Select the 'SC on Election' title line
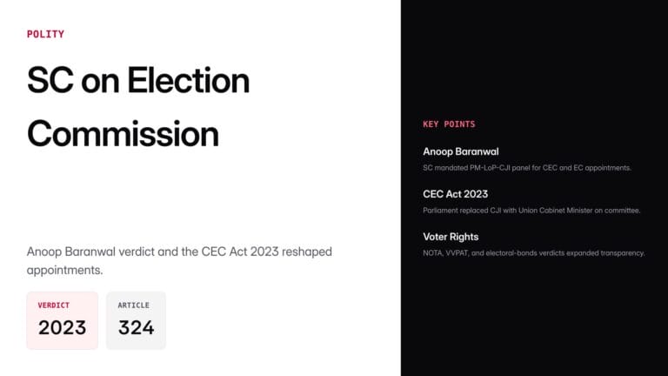The width and height of the screenshot is (668, 376). pos(138,81)
